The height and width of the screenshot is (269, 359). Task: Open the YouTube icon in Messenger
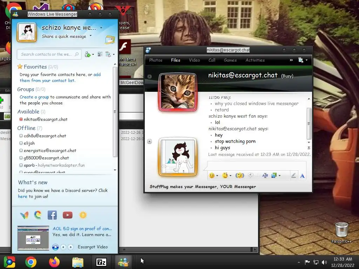[x=68, y=215]
